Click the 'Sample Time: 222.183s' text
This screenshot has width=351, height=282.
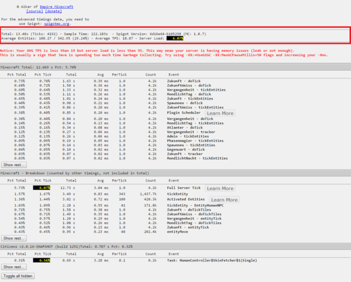tap(86, 34)
